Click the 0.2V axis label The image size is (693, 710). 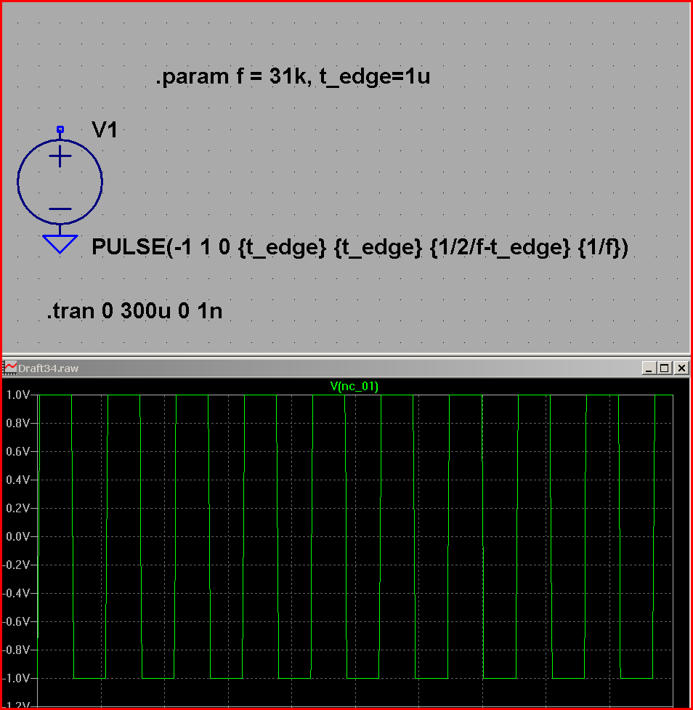(17, 508)
